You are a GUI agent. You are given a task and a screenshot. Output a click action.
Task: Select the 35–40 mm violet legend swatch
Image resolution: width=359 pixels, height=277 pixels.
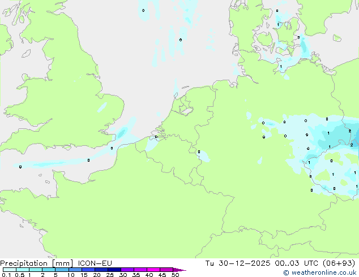tap(140, 270)
